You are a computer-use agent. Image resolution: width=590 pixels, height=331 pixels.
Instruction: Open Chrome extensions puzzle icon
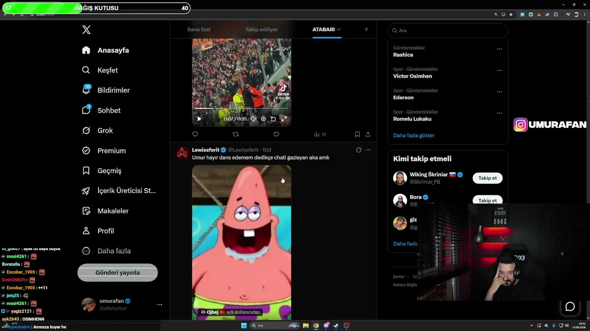(555, 14)
